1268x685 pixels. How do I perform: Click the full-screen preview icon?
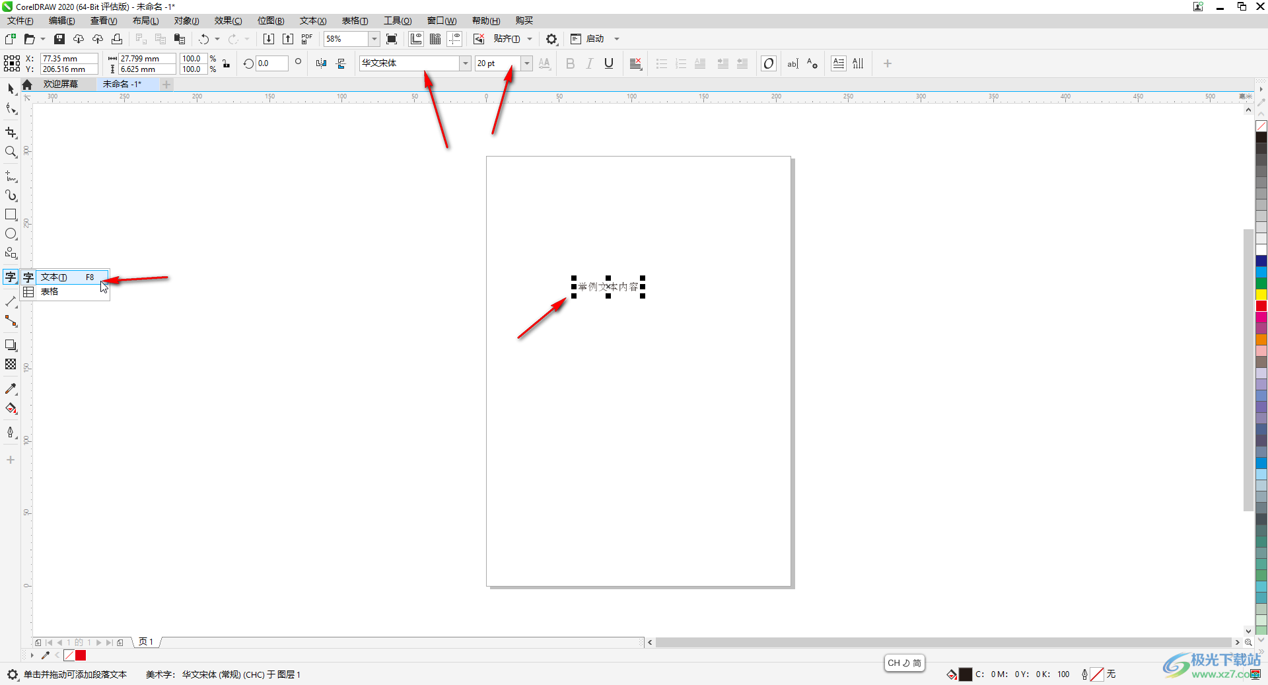tap(392, 39)
